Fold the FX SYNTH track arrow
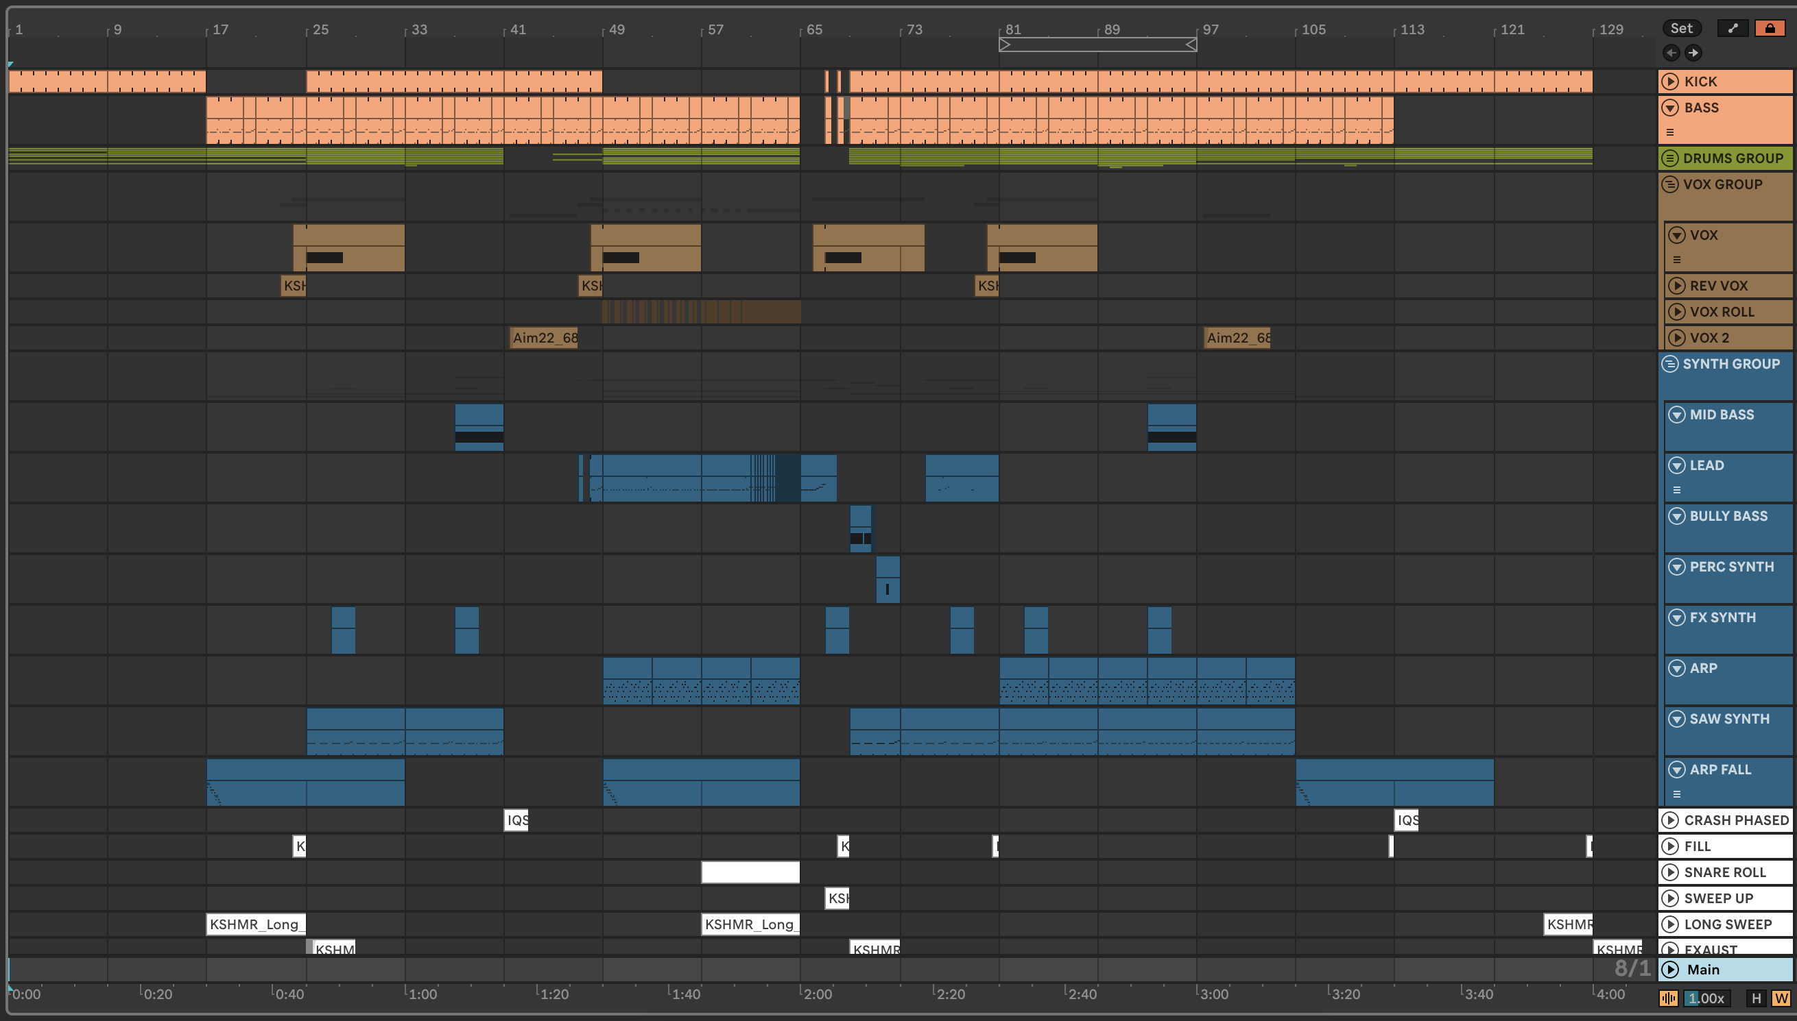Screen dimensions: 1797x1021 [x=1677, y=617]
